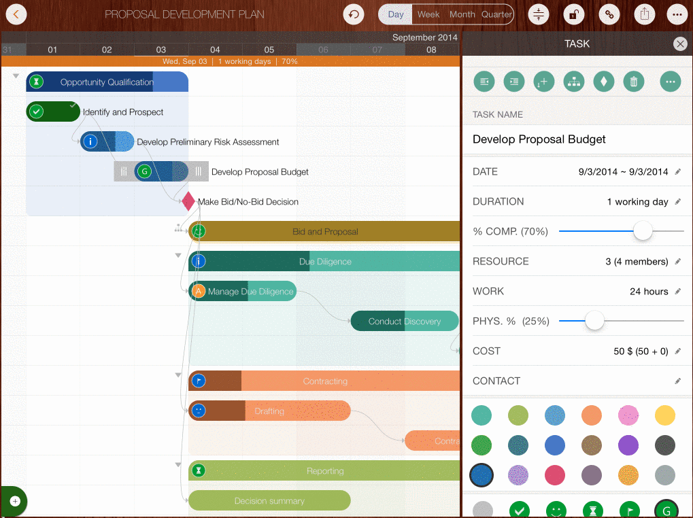Select the checkmark task status icon

point(520,509)
